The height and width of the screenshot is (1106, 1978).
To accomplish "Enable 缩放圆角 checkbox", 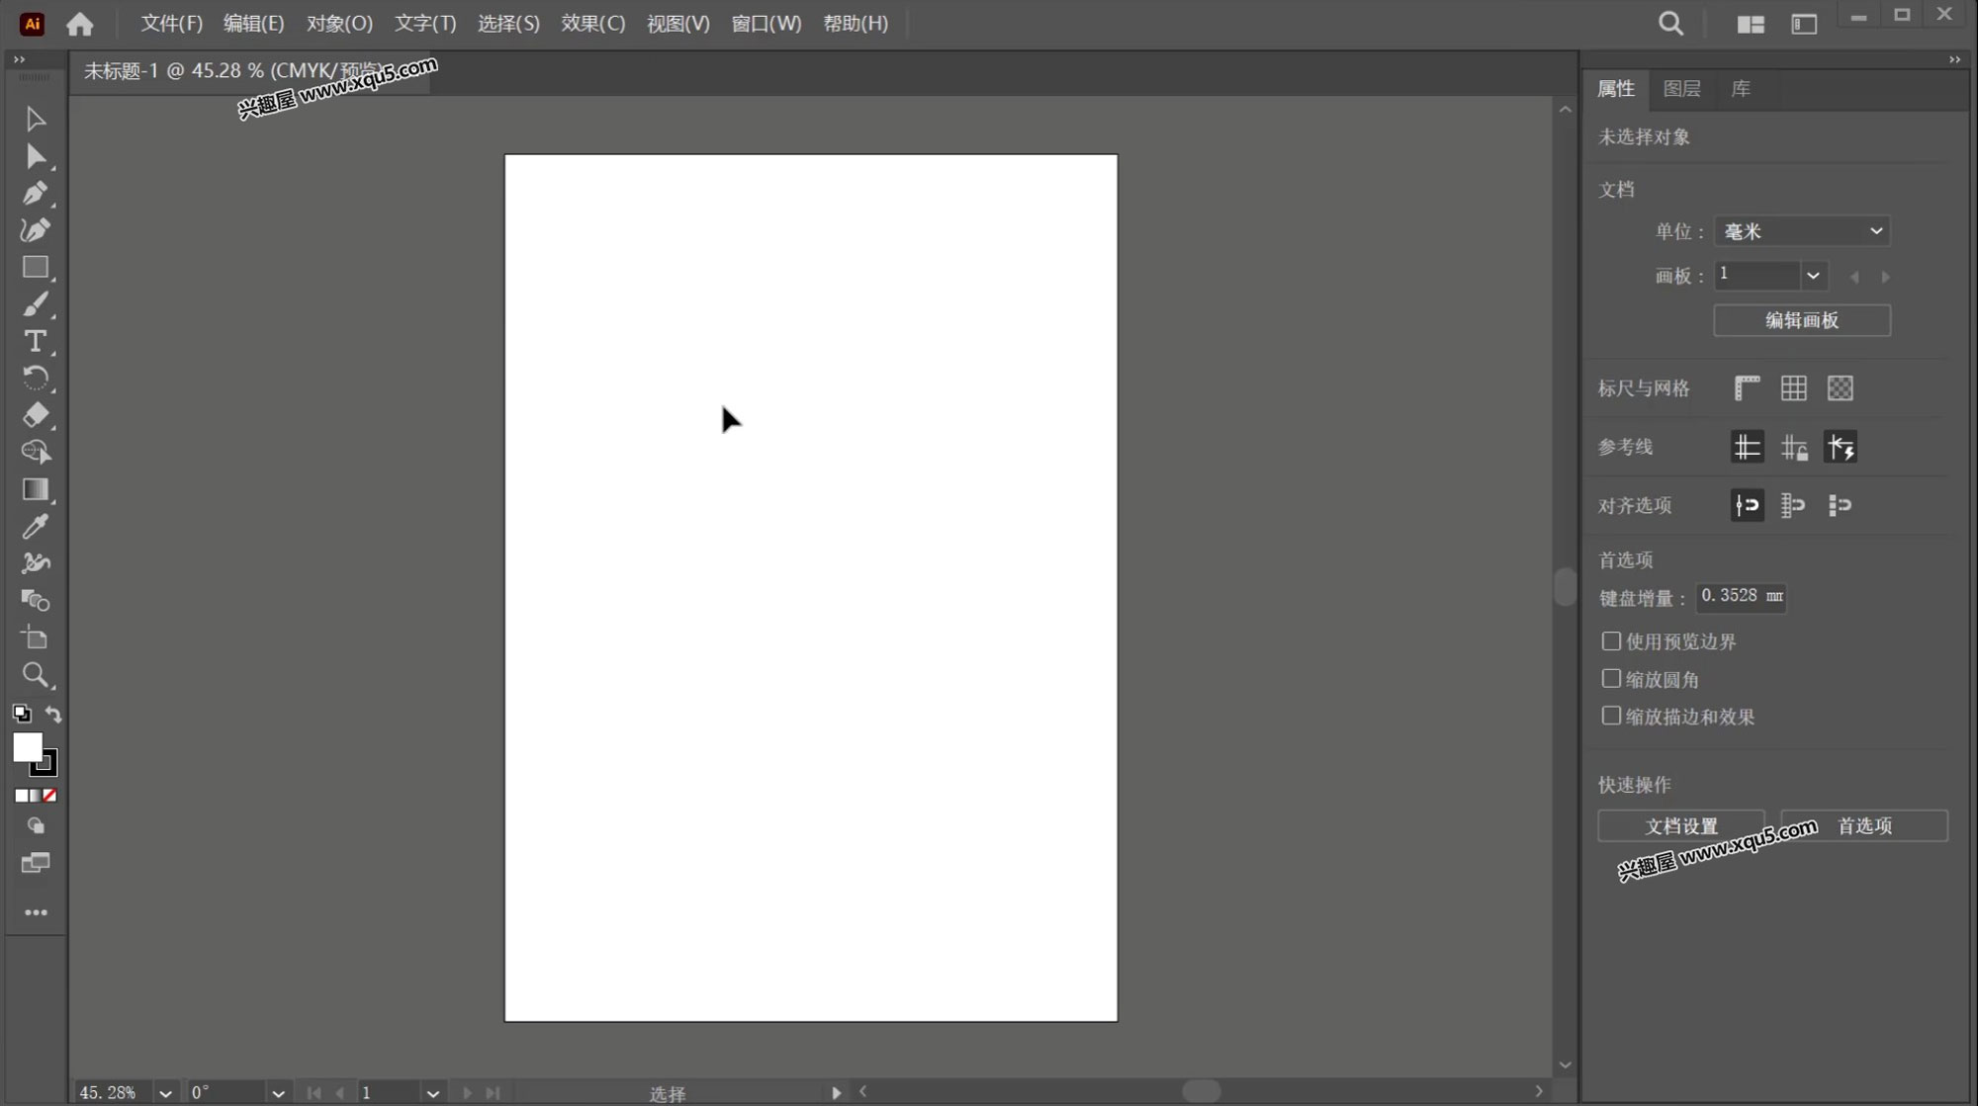I will click(x=1611, y=679).
